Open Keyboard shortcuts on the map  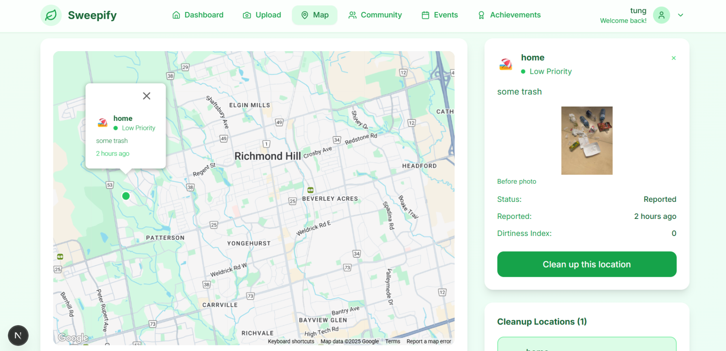pyautogui.click(x=291, y=342)
